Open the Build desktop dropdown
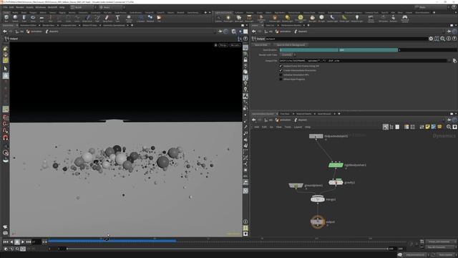Screen dimensions: 458x258 pyautogui.click(x=82, y=7)
